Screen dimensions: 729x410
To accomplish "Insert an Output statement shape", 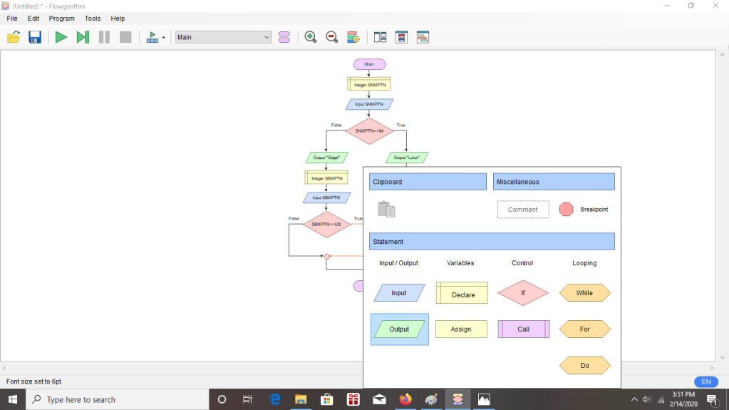I will click(399, 329).
